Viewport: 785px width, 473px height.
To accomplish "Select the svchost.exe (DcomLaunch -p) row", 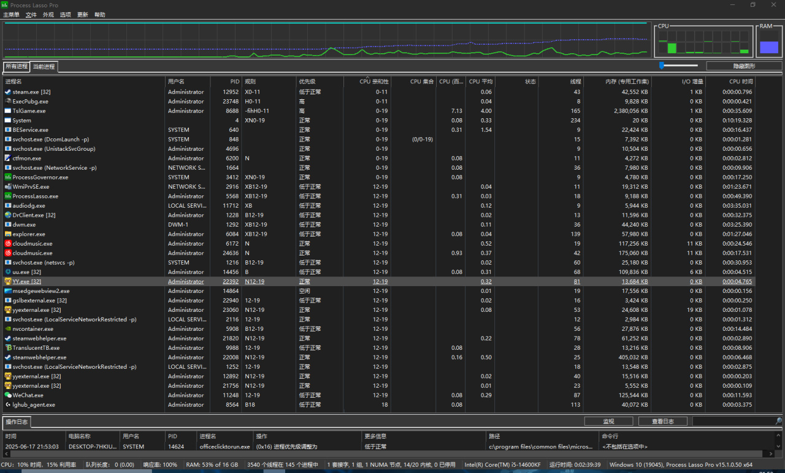I will pos(378,139).
